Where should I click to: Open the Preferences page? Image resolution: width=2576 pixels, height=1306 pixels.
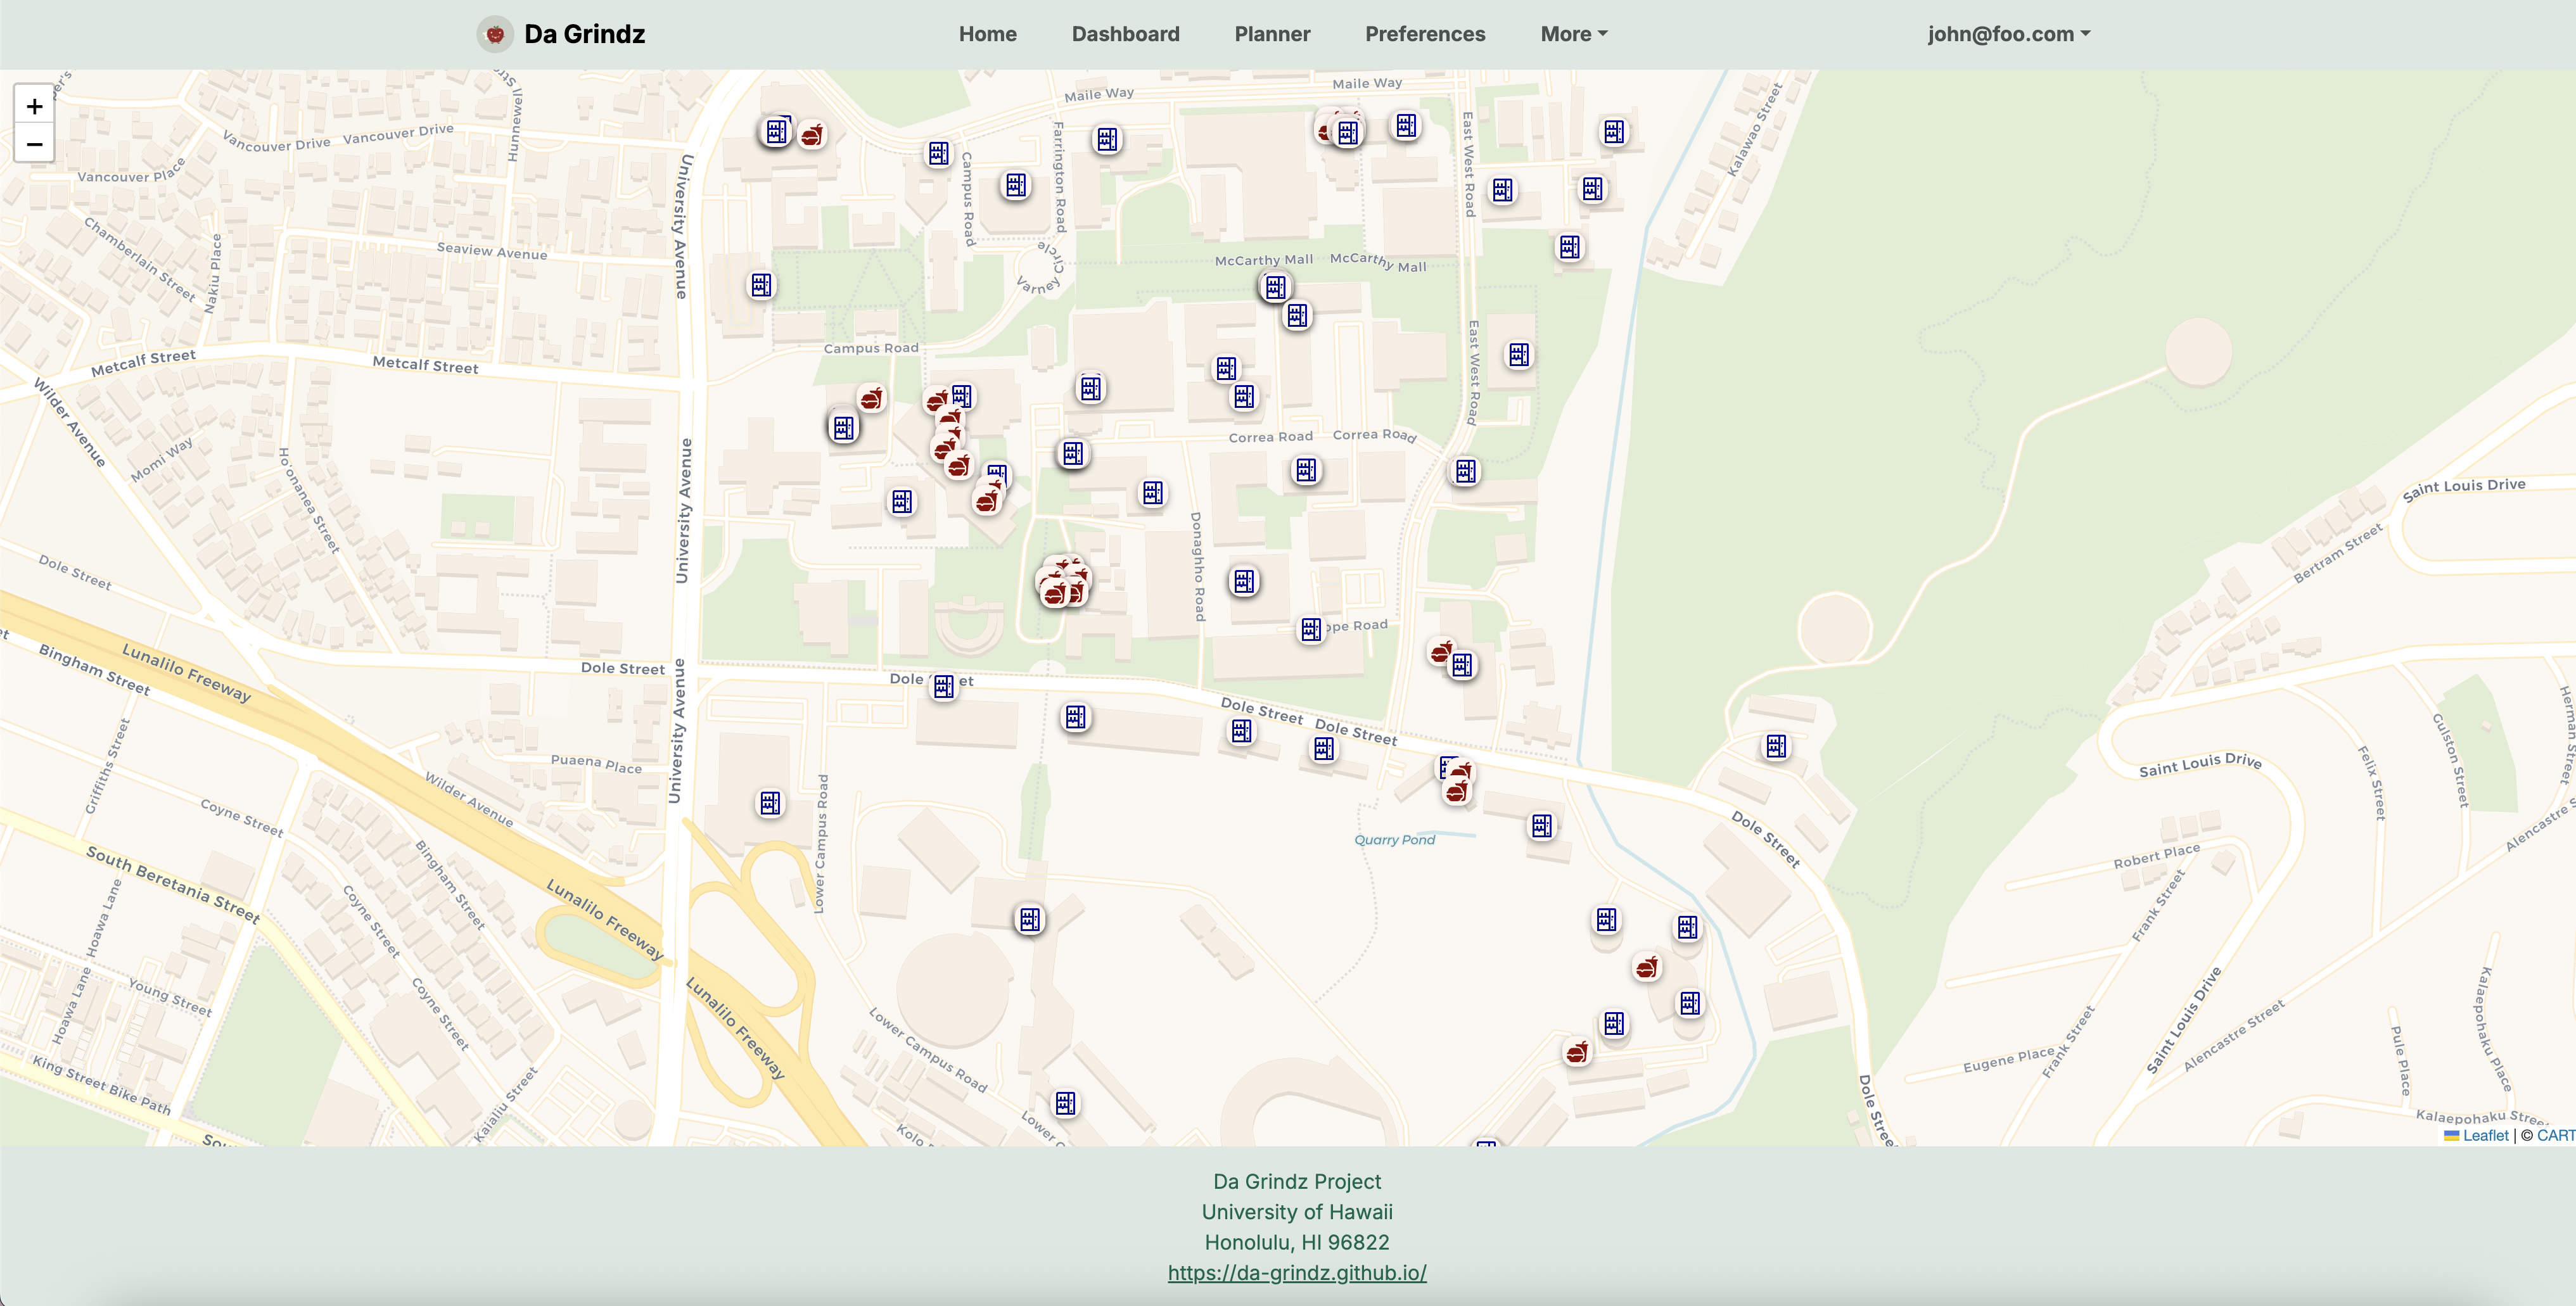[1424, 34]
